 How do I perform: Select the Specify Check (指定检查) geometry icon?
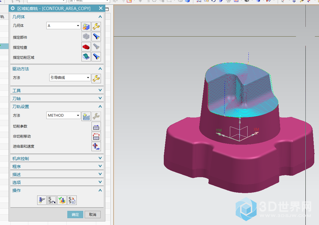[86, 47]
